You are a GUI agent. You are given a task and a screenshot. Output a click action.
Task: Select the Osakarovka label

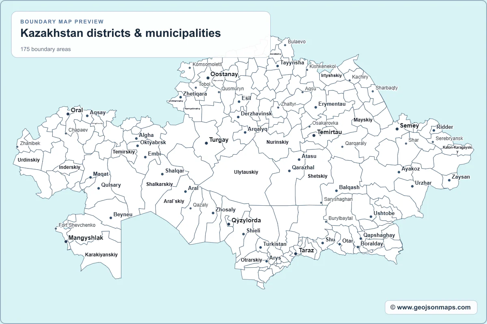coord(325,123)
